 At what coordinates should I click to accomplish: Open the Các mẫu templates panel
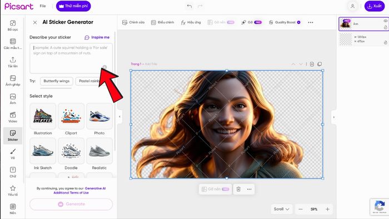[x=13, y=44]
